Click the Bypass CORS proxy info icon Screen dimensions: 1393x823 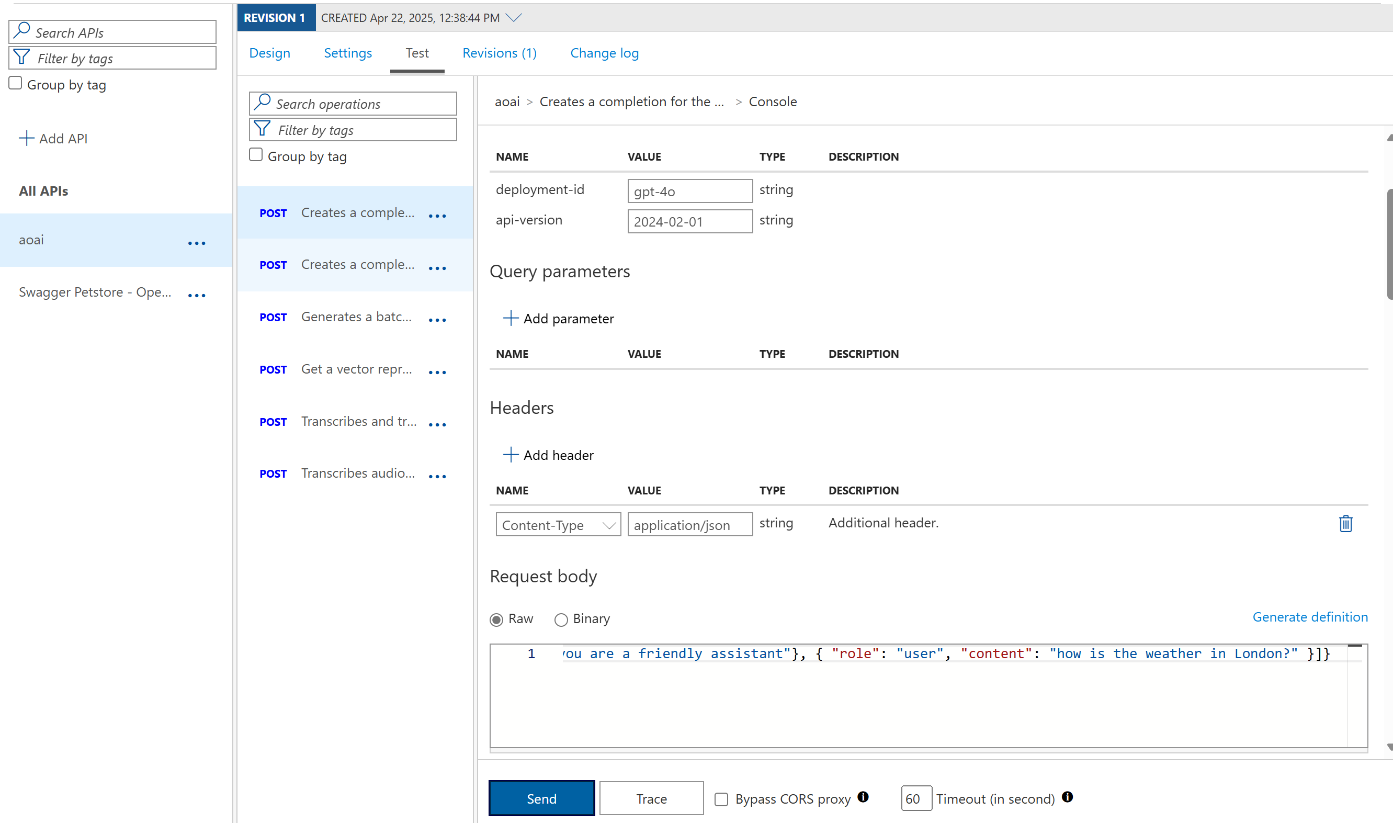click(x=863, y=797)
